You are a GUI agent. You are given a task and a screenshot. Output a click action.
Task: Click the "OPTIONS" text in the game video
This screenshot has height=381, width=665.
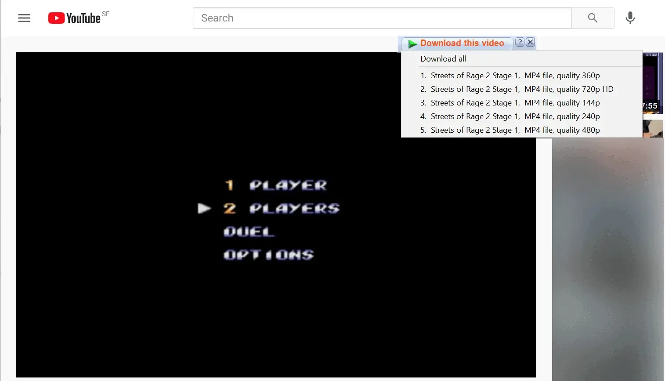(x=269, y=255)
